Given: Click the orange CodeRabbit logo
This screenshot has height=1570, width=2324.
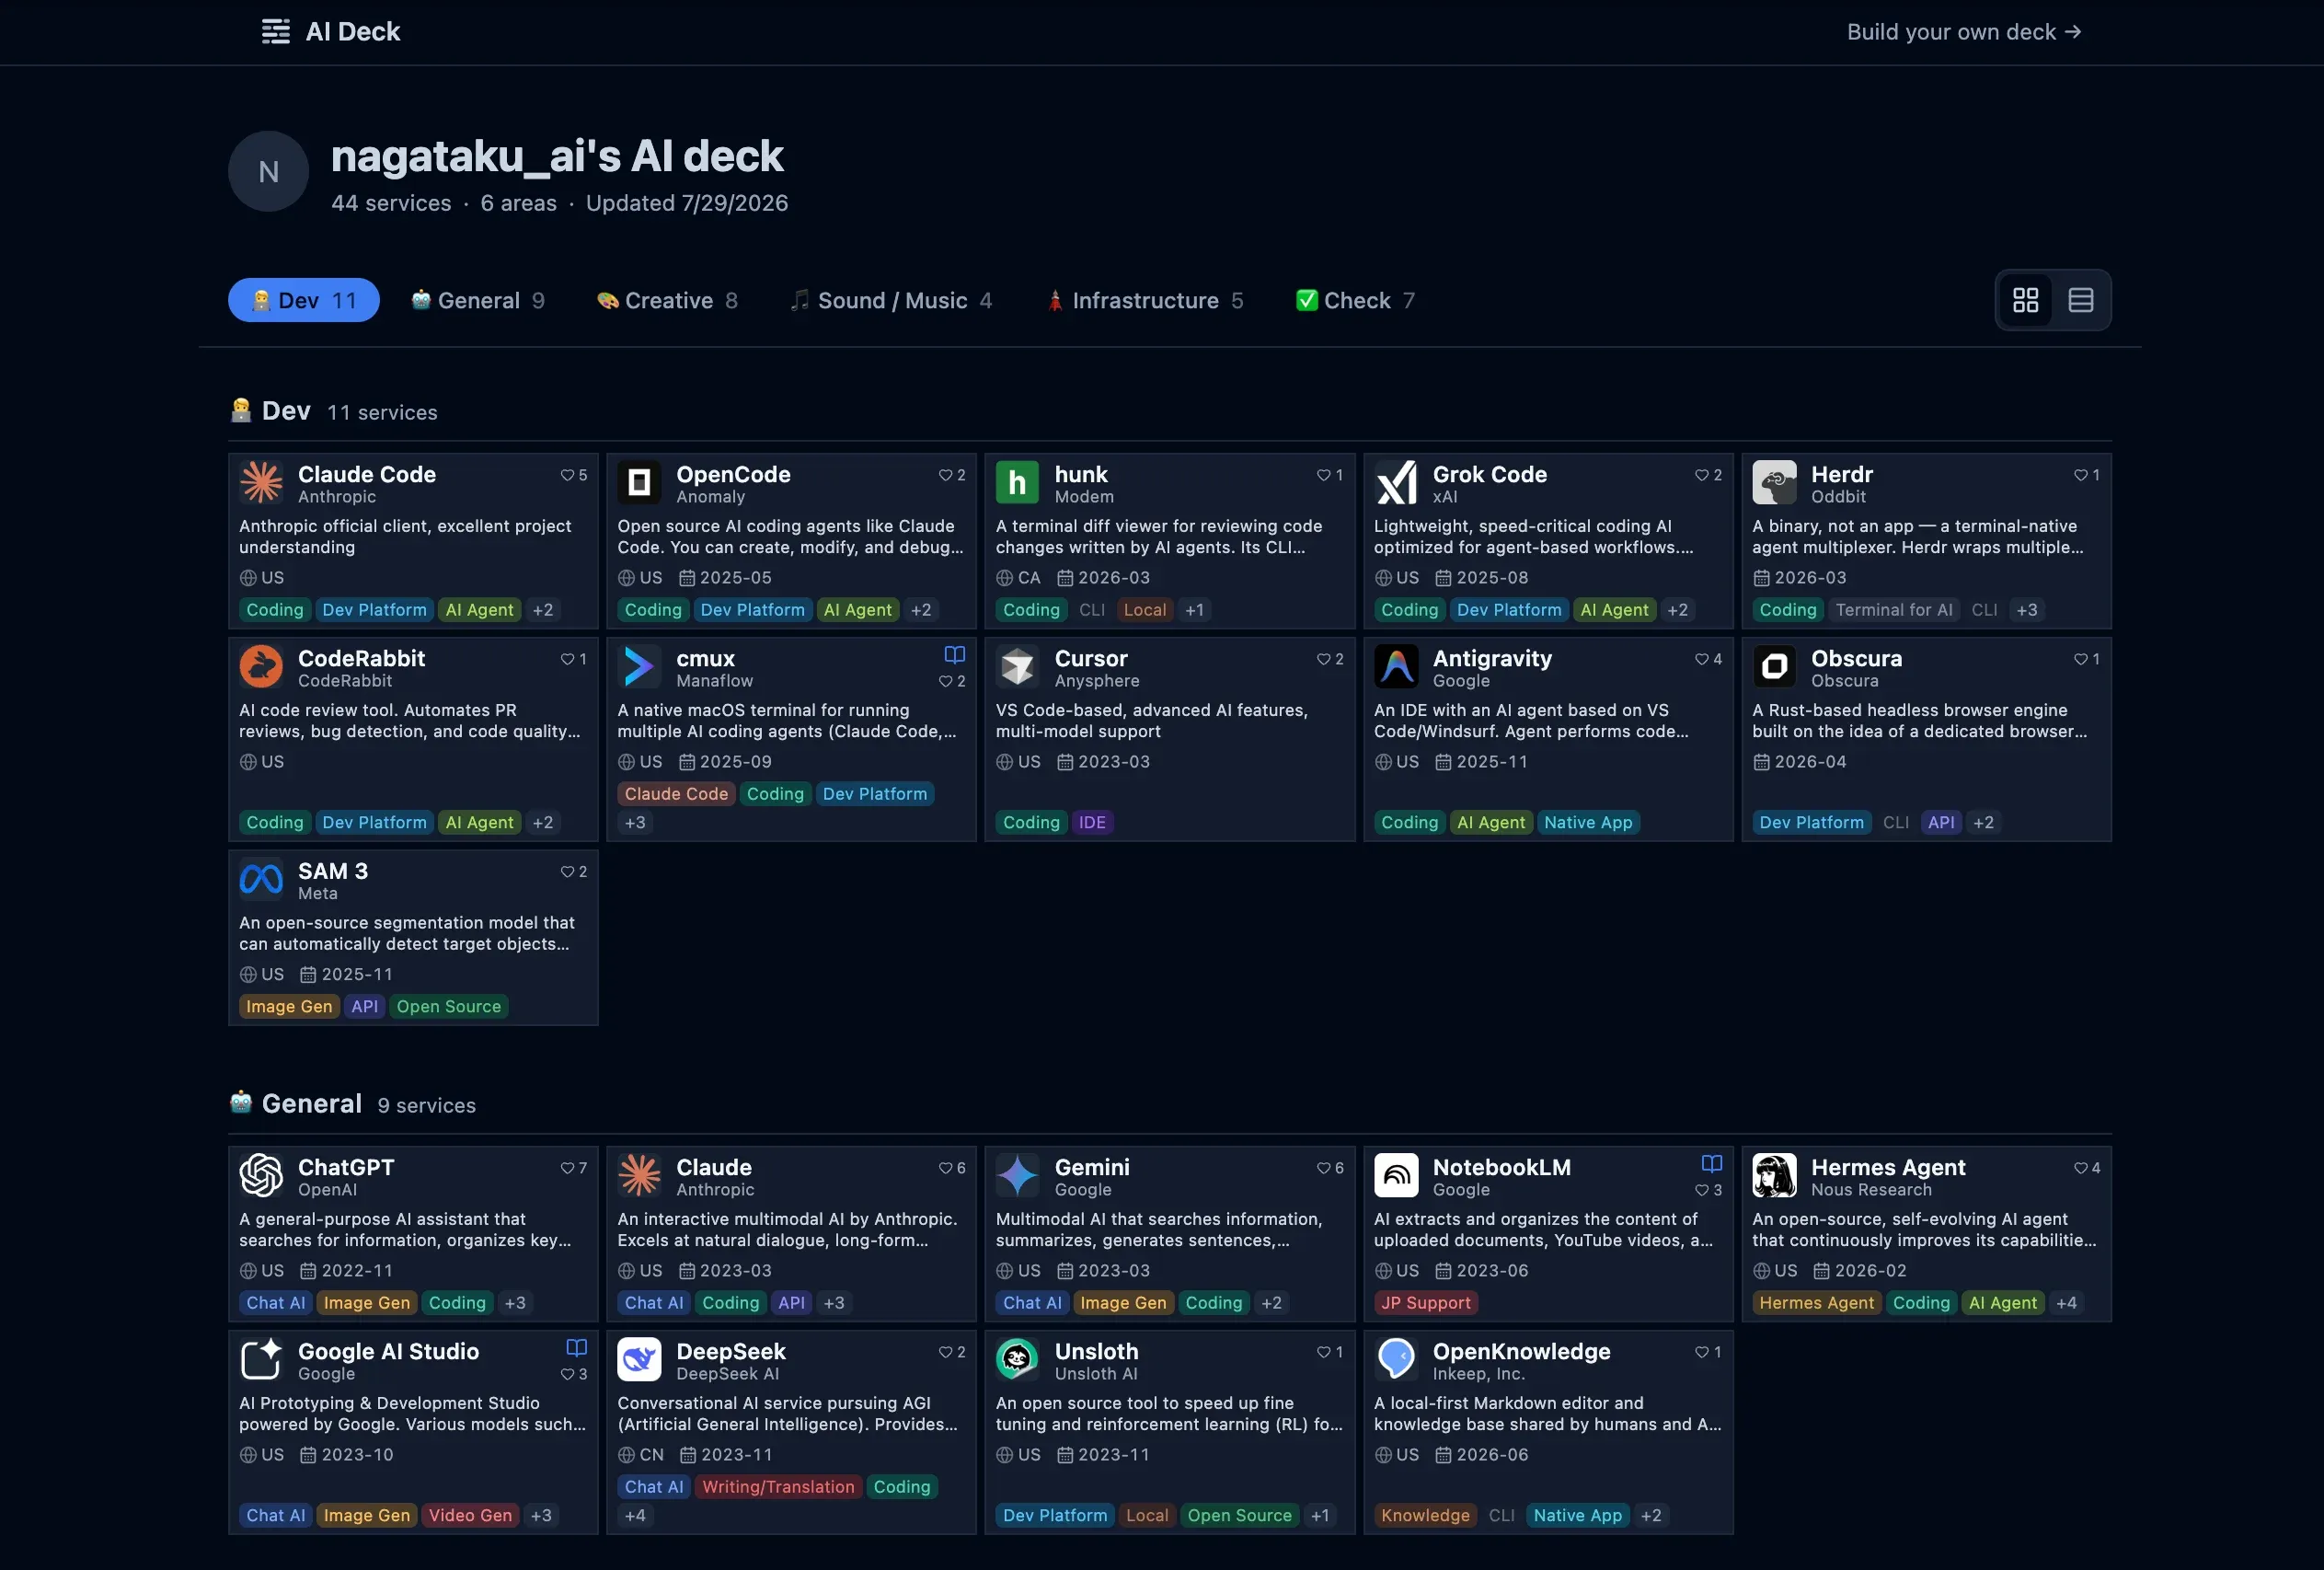Looking at the screenshot, I should coord(261,666).
